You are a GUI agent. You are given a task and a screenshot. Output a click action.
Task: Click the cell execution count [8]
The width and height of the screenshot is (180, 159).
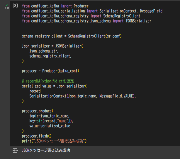pos(15,6)
